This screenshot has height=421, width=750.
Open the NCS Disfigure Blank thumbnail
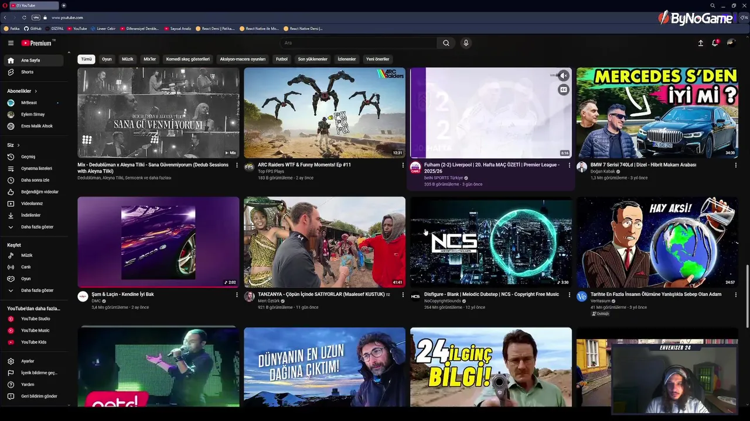coord(491,242)
